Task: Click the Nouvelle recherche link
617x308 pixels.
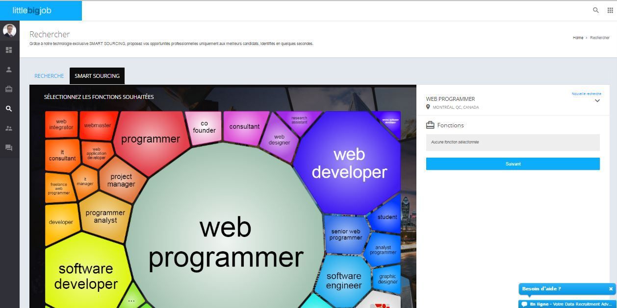Action: click(x=587, y=94)
